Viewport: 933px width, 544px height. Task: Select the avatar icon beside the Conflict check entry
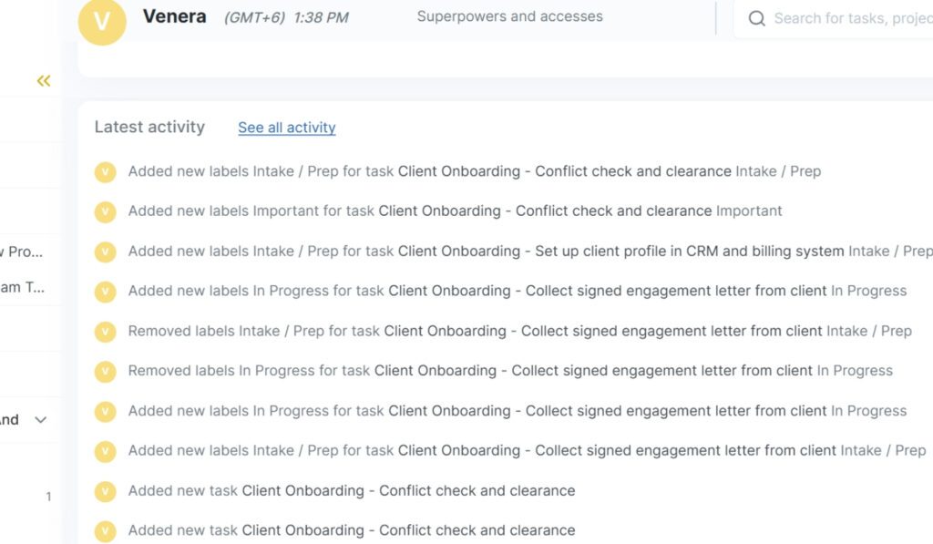[x=105, y=171]
